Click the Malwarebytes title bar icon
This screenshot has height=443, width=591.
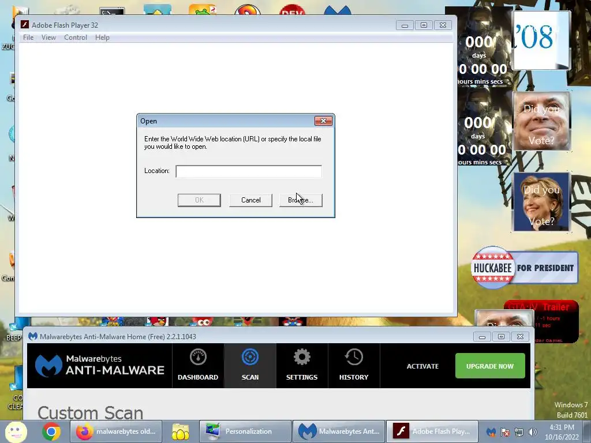(33, 336)
